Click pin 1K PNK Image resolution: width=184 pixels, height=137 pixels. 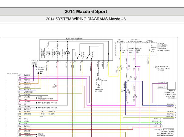[x=23, y=99]
